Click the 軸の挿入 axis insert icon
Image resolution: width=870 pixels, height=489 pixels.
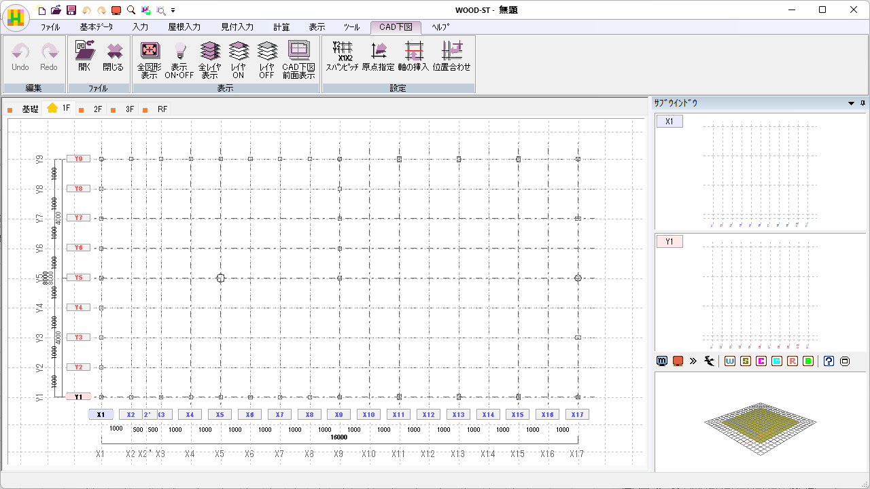pos(413,58)
